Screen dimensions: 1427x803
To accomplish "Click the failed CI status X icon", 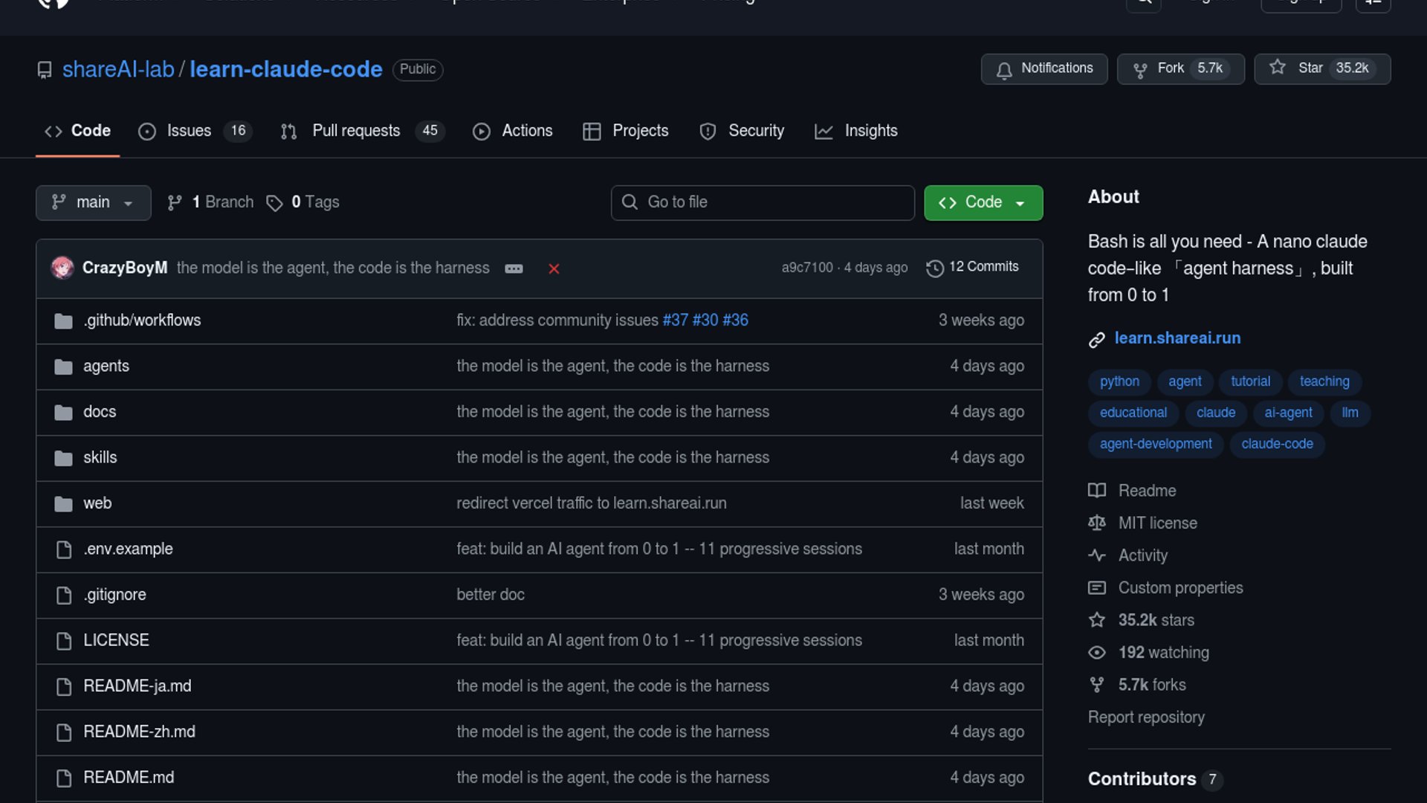I will click(x=554, y=268).
